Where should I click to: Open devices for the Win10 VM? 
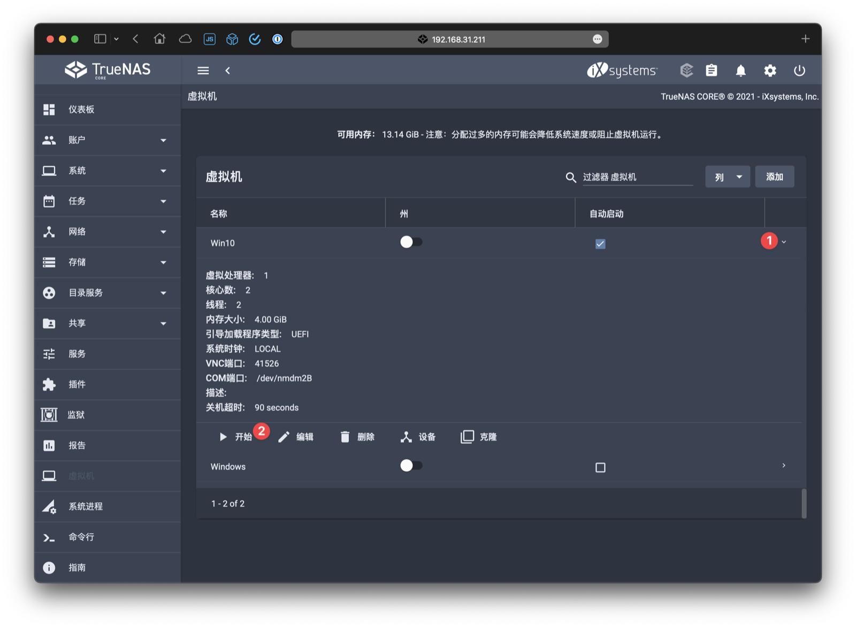(x=419, y=437)
